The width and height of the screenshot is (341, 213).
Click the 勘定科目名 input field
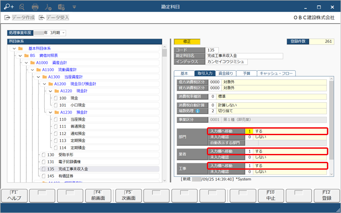(x=244, y=56)
